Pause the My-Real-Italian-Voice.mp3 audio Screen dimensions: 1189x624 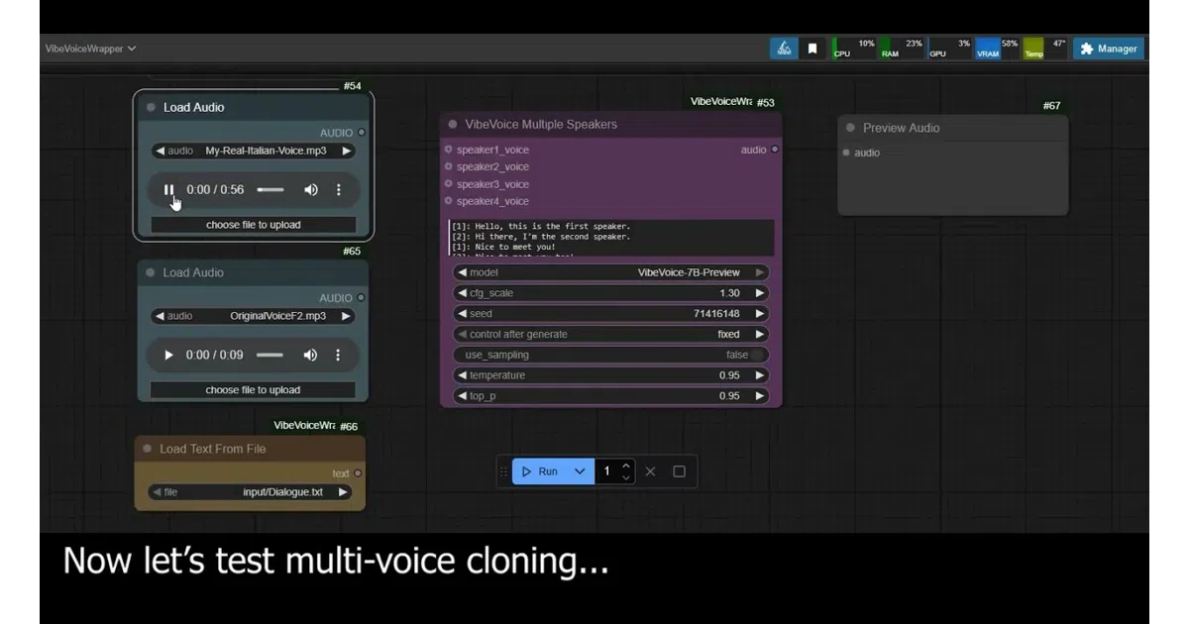coord(168,189)
